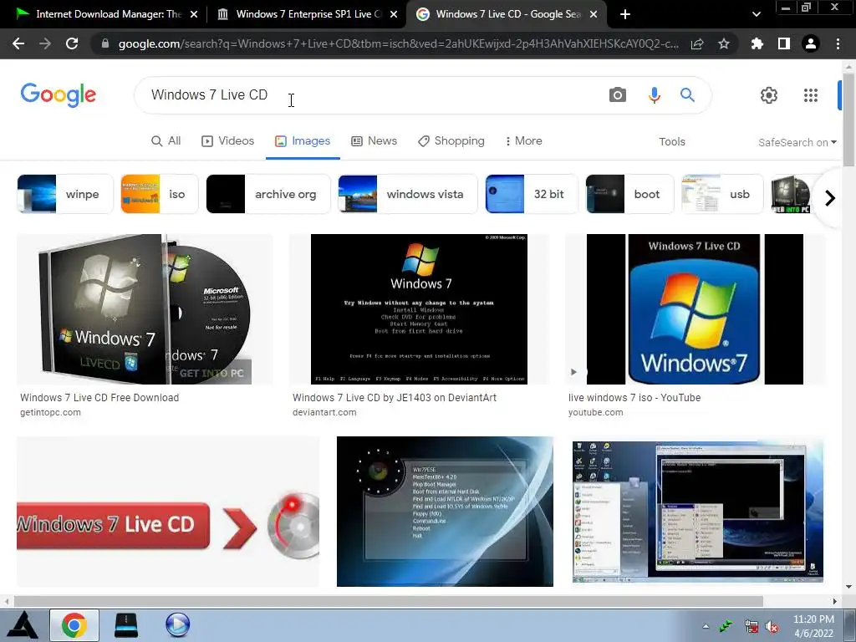Open the tab search dropdown arrow
Screen dimensions: 856x642
coord(756,14)
